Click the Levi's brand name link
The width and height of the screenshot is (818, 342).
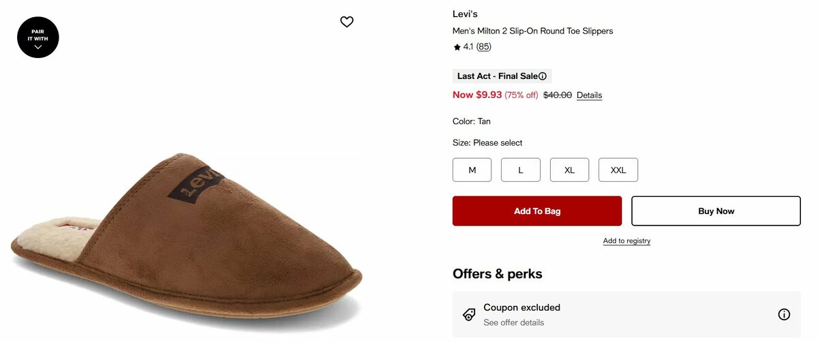click(466, 14)
